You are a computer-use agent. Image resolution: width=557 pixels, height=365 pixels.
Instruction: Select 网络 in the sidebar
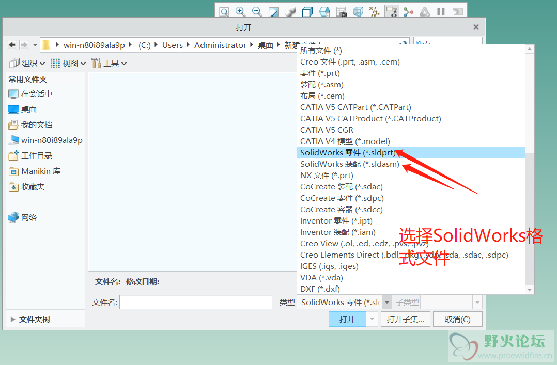click(x=23, y=217)
